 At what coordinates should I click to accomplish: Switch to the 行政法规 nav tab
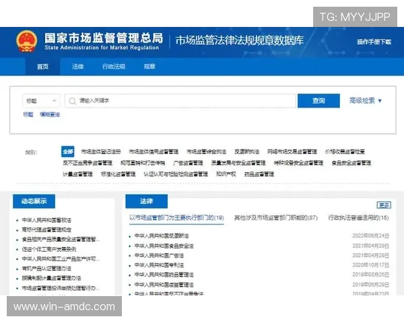114,67
